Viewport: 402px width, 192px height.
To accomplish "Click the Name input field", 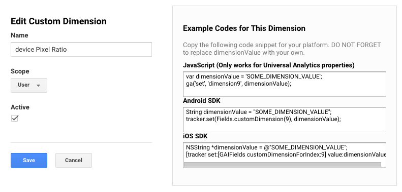I will [81, 49].
